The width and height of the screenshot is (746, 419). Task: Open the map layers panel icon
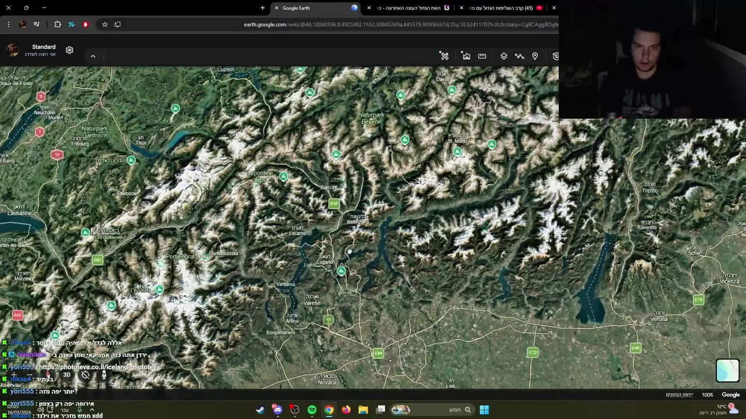coord(504,56)
